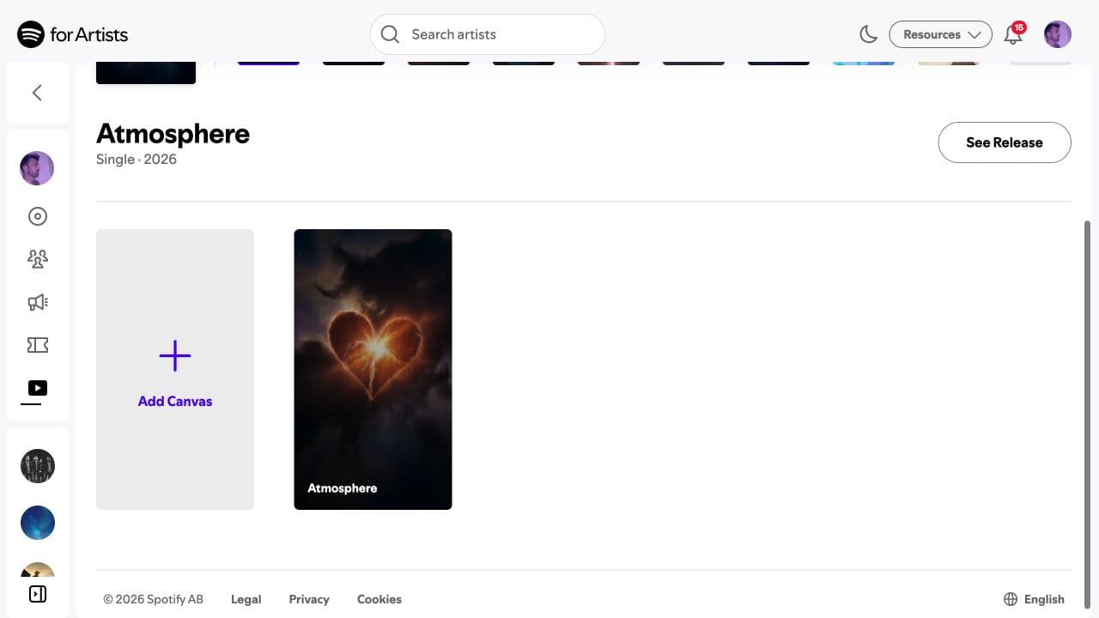This screenshot has height=618, width=1099.
Task: Click the globe language icon
Action: pyautogui.click(x=1011, y=599)
